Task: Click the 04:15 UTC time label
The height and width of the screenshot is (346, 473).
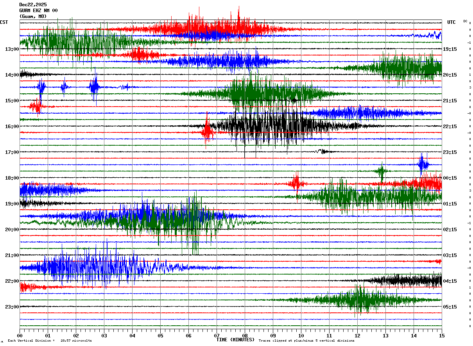Action: pos(450,281)
